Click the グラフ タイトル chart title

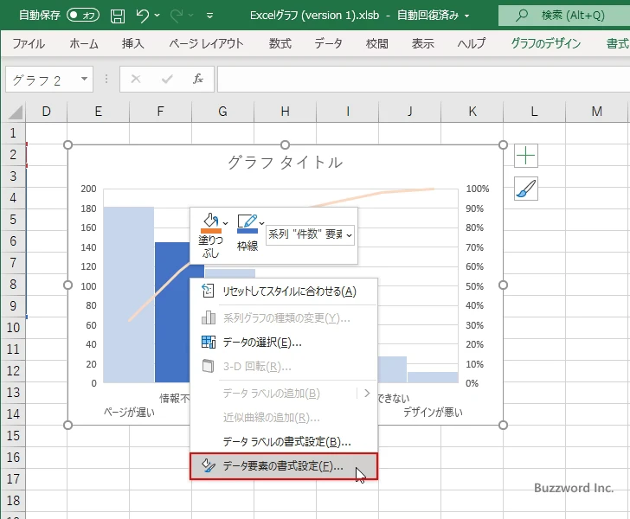[285, 163]
